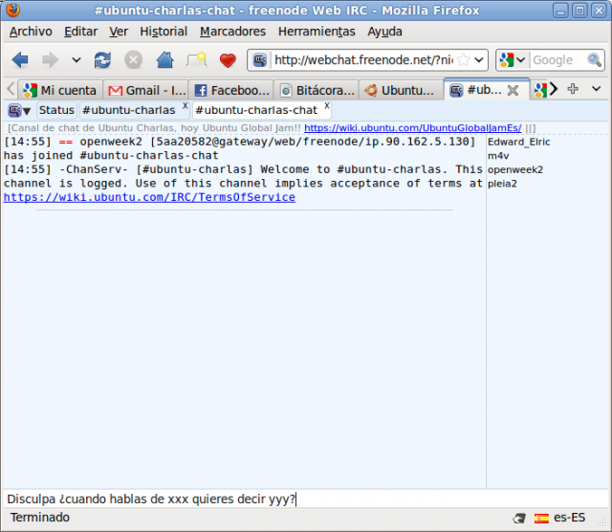Image resolution: width=612 pixels, height=532 pixels.
Task: Close the #ubuntu-charlas channel tab
Action: pos(186,105)
